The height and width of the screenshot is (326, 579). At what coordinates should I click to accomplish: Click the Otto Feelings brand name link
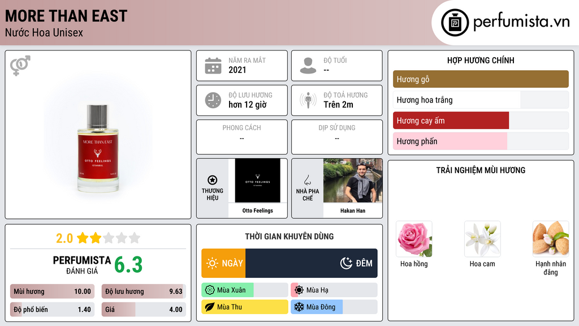(x=257, y=211)
